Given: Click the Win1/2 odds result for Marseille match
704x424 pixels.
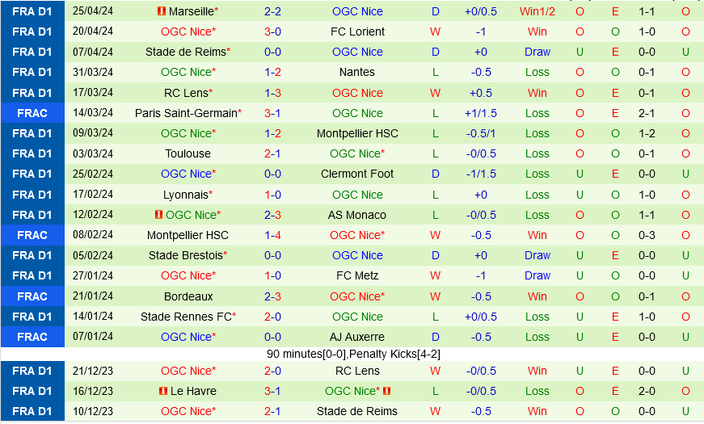Looking at the screenshot, I should [537, 11].
